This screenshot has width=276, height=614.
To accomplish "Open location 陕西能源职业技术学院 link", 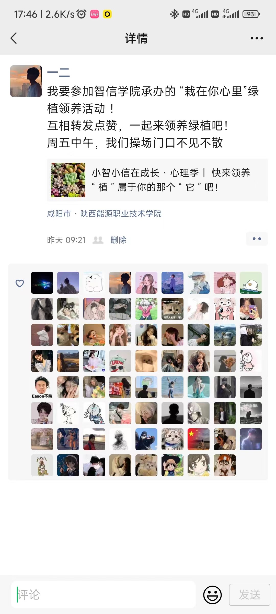I will [121, 214].
